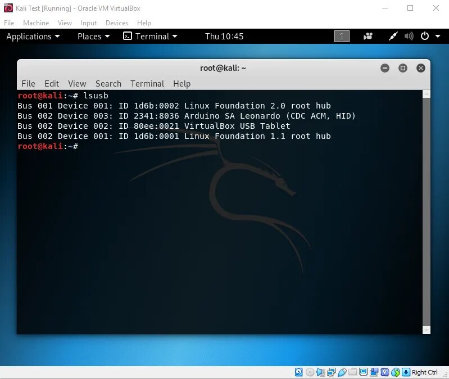
Task: Click the terminal scrollbar down arrow
Action: click(x=427, y=330)
